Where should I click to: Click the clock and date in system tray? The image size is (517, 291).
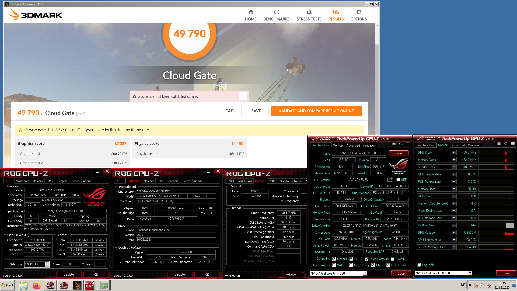[x=502, y=285]
